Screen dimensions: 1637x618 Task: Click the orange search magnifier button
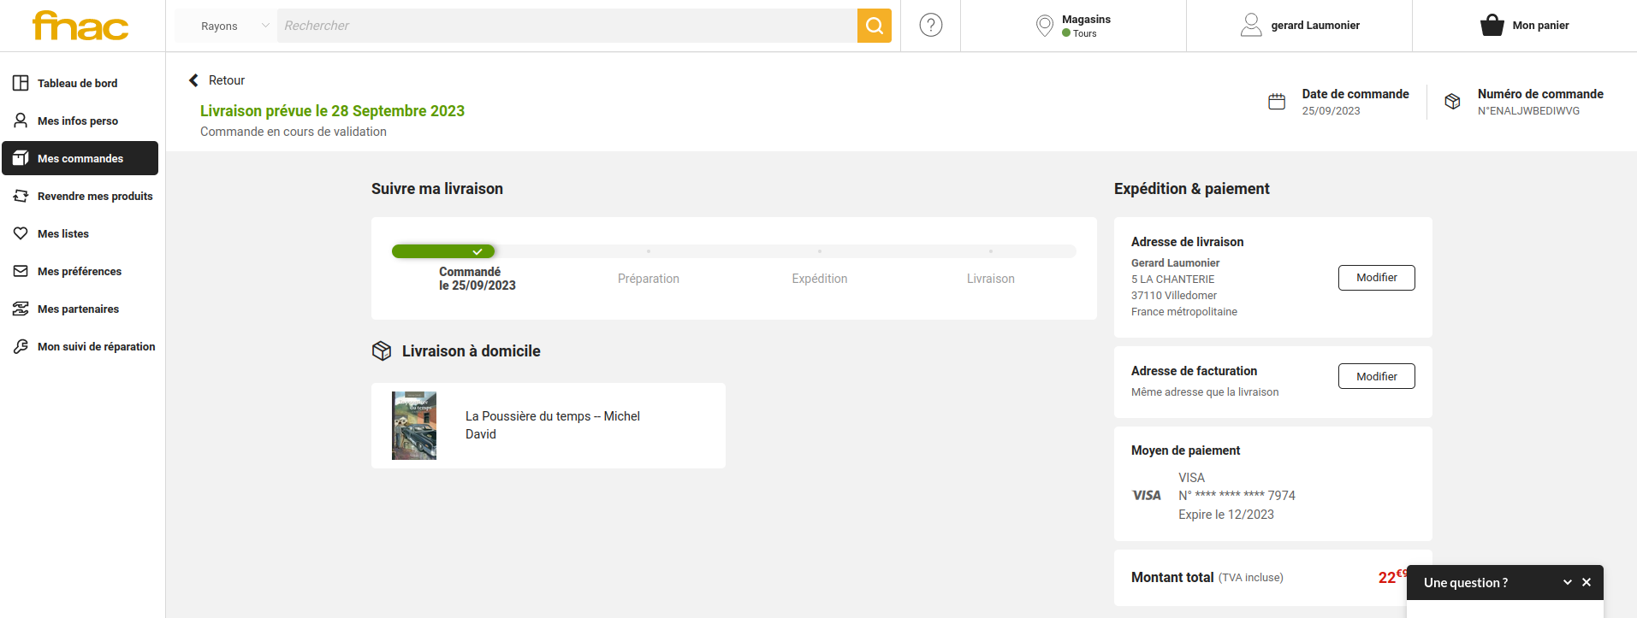[874, 26]
